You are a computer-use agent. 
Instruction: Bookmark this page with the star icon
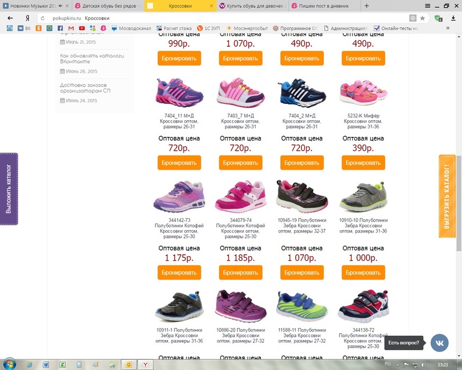tap(422, 18)
